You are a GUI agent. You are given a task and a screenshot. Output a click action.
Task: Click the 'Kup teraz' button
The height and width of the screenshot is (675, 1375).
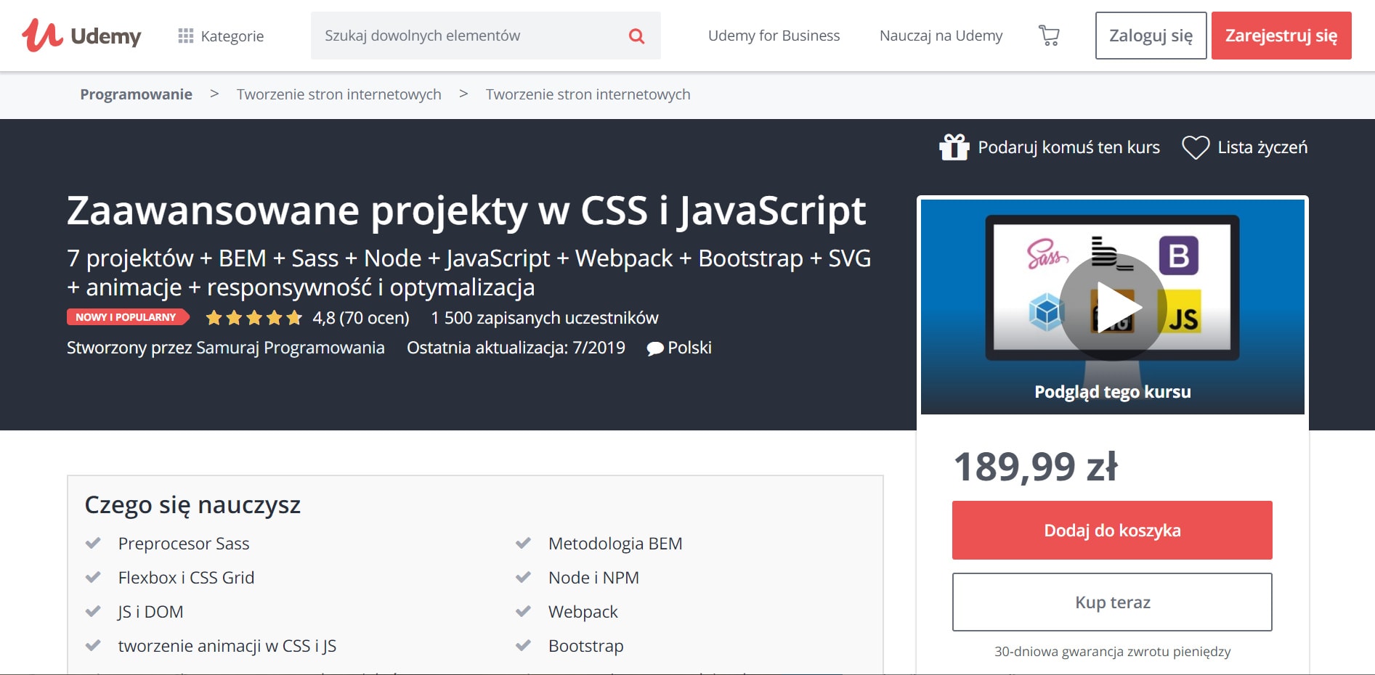click(x=1112, y=602)
